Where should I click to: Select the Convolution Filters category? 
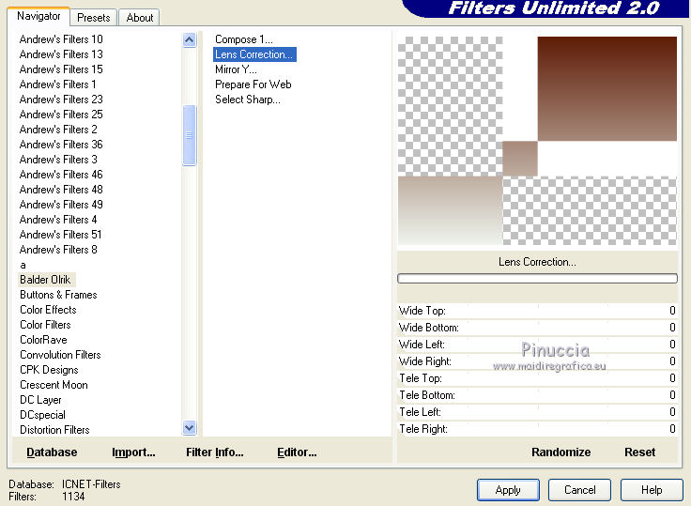tap(60, 354)
